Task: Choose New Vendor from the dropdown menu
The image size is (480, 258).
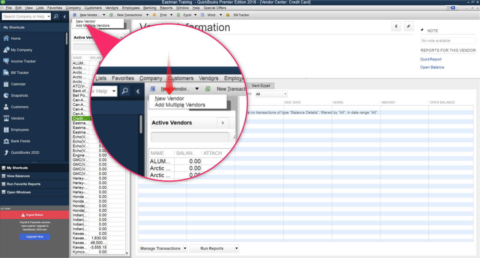Action: [x=86, y=21]
